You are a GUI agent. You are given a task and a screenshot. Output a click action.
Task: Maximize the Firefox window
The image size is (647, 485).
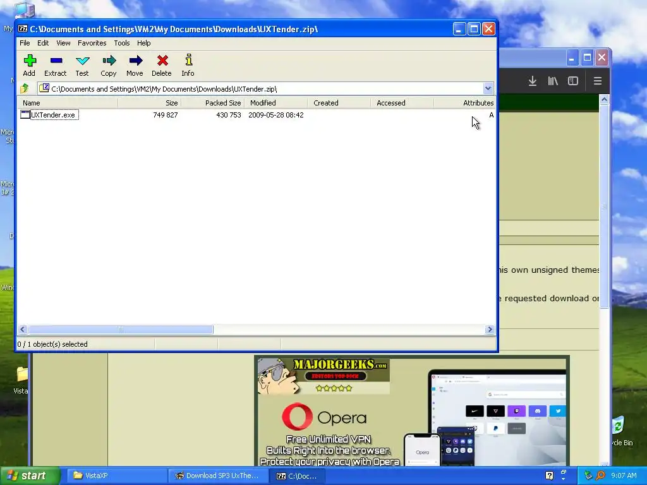click(x=587, y=57)
